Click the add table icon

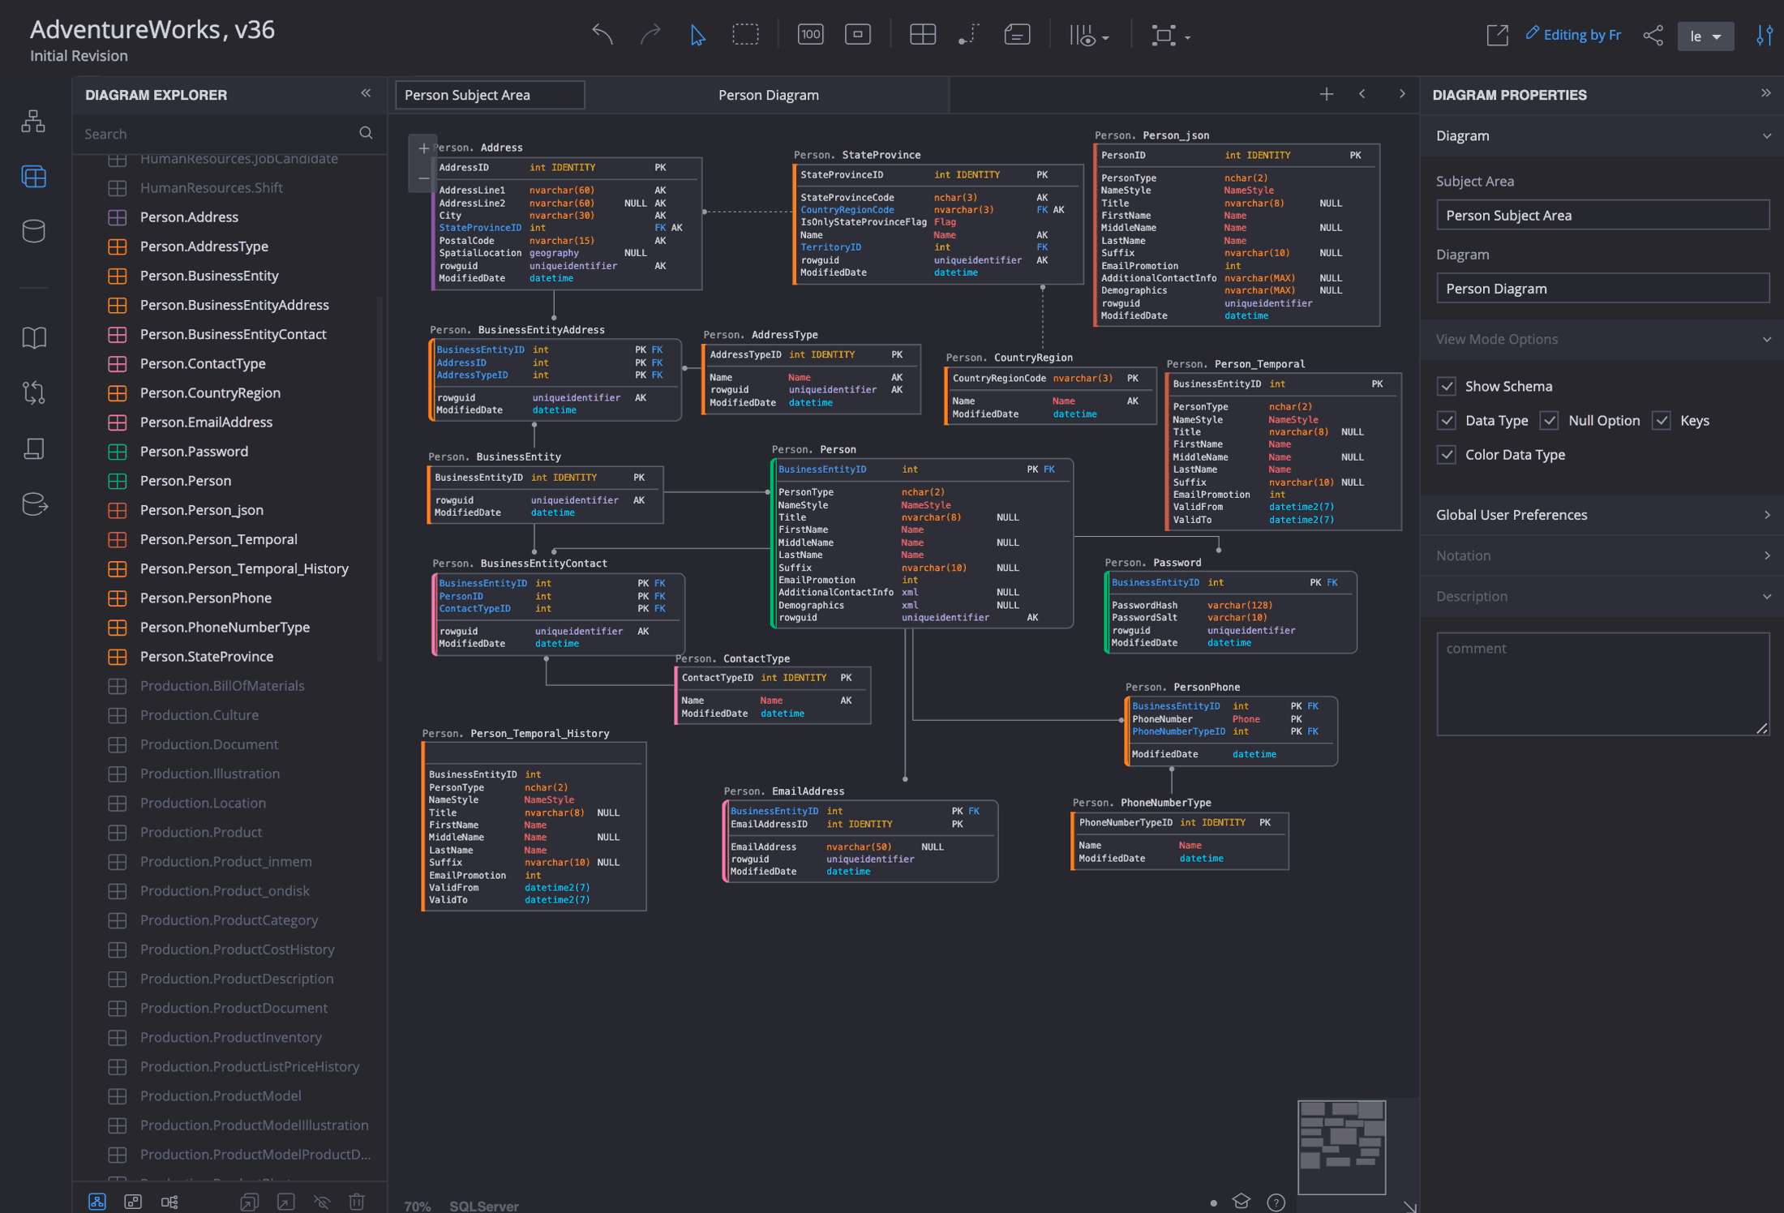click(922, 34)
